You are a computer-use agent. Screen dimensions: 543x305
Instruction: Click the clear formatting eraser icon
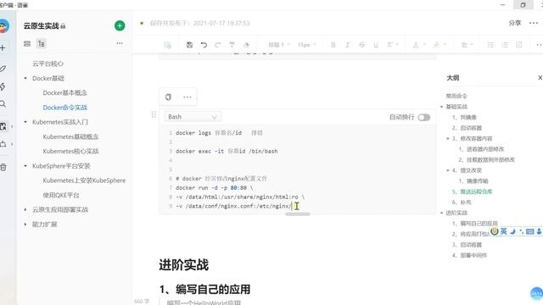tap(246, 45)
